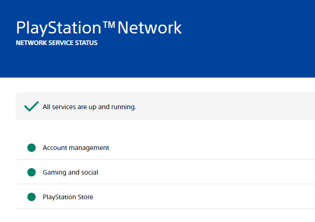
Task: Click the word PlayStation in header title
Action: tap(58, 28)
